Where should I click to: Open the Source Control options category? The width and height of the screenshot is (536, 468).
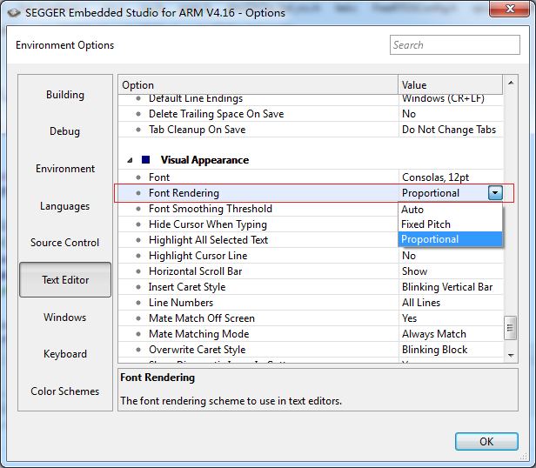[x=65, y=243]
